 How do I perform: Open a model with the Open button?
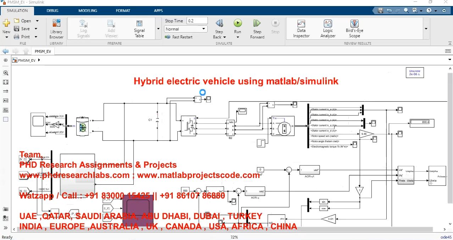pos(23,21)
